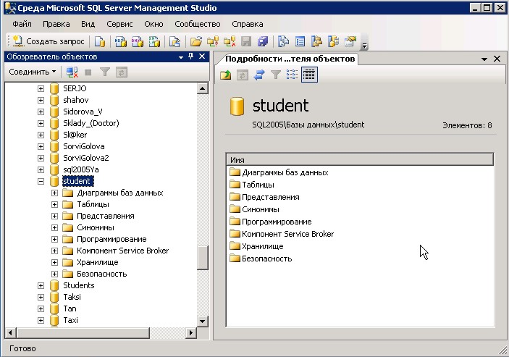Open the Вид menu
Viewport: 509px width, 357px height.
tap(88, 24)
